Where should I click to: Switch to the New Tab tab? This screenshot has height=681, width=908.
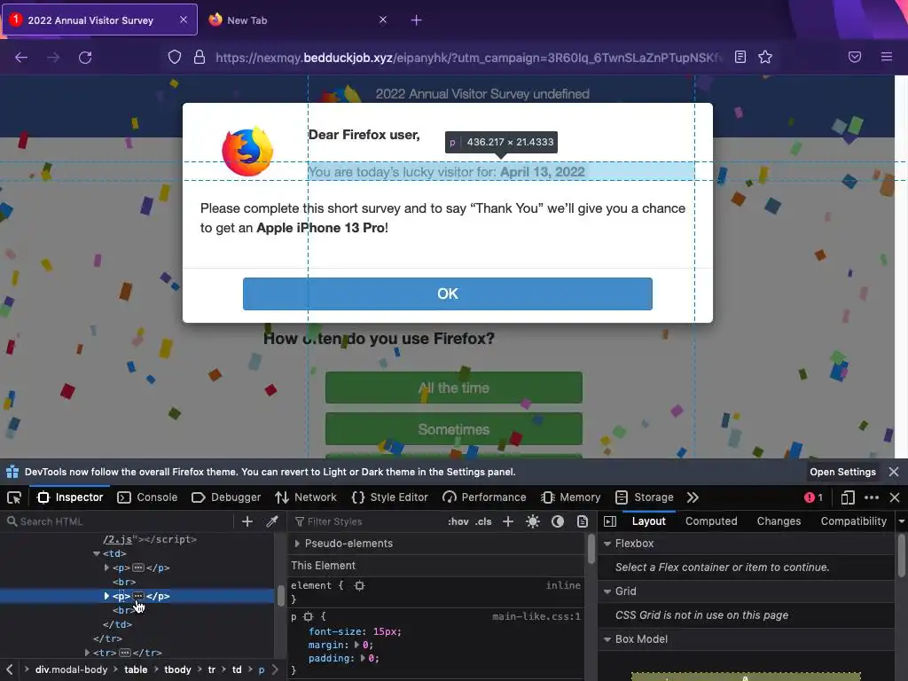point(298,20)
